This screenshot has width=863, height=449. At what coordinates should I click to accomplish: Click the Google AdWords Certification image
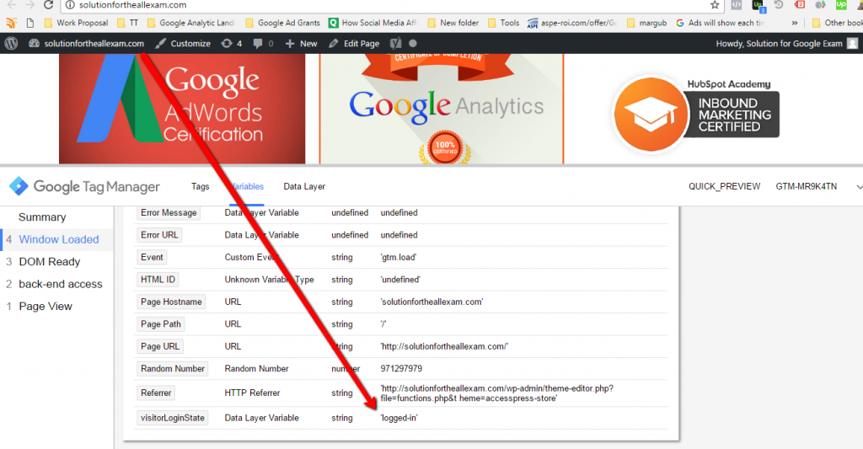click(182, 109)
